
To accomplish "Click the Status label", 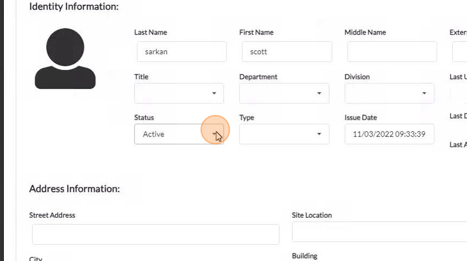I will pyautogui.click(x=144, y=118).
